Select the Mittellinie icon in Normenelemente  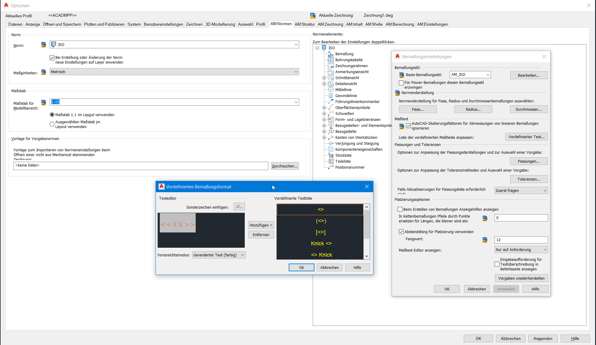pyautogui.click(x=331, y=90)
